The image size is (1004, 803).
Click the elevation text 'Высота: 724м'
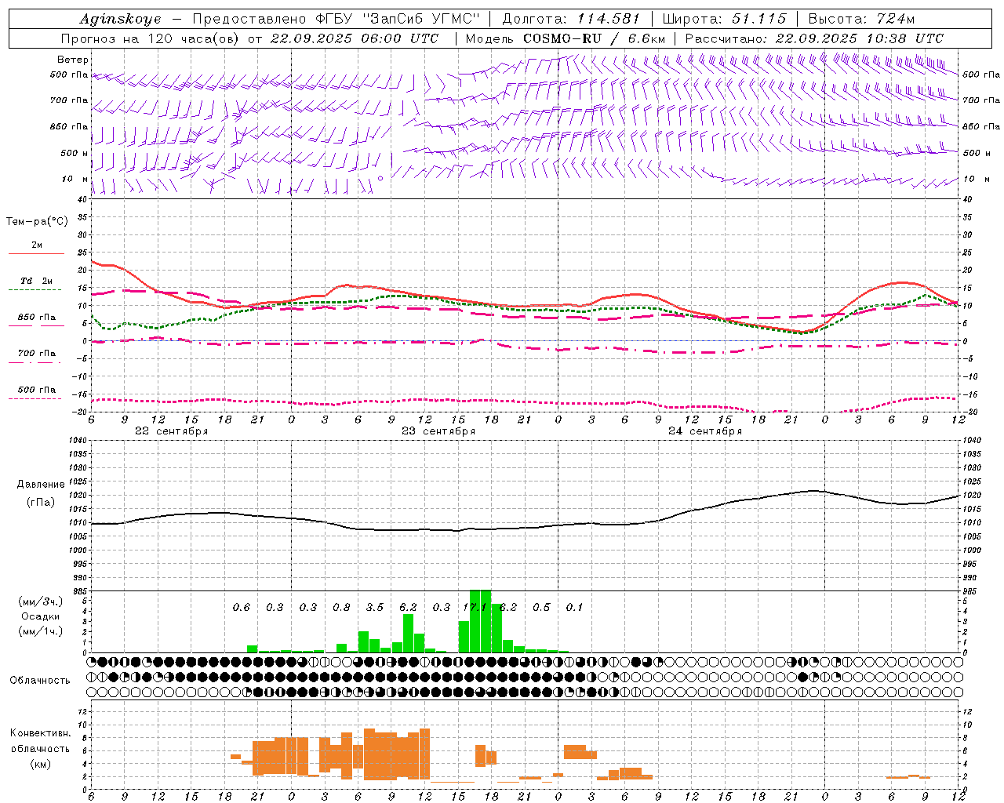(x=861, y=19)
